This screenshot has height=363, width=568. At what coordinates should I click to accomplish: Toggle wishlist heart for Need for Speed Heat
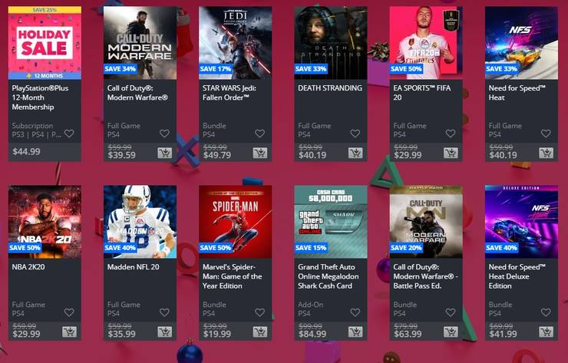[x=546, y=134]
